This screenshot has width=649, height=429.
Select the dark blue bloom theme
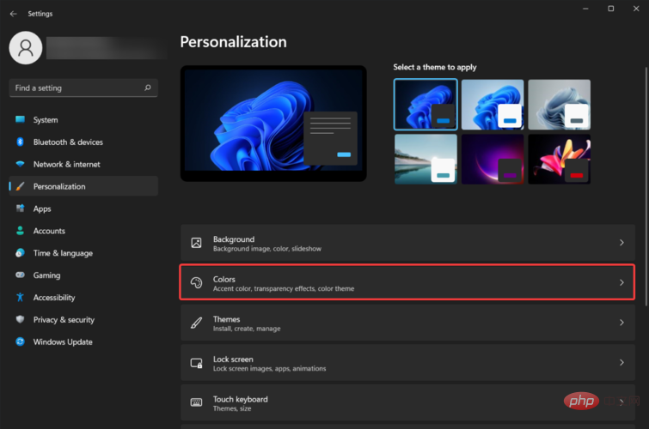426,105
